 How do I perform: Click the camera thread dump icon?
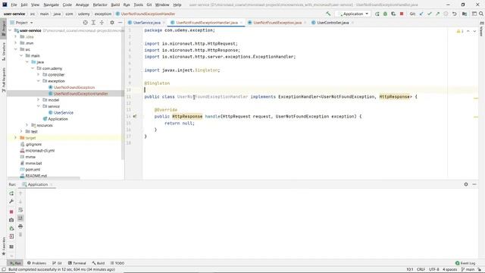11,220
